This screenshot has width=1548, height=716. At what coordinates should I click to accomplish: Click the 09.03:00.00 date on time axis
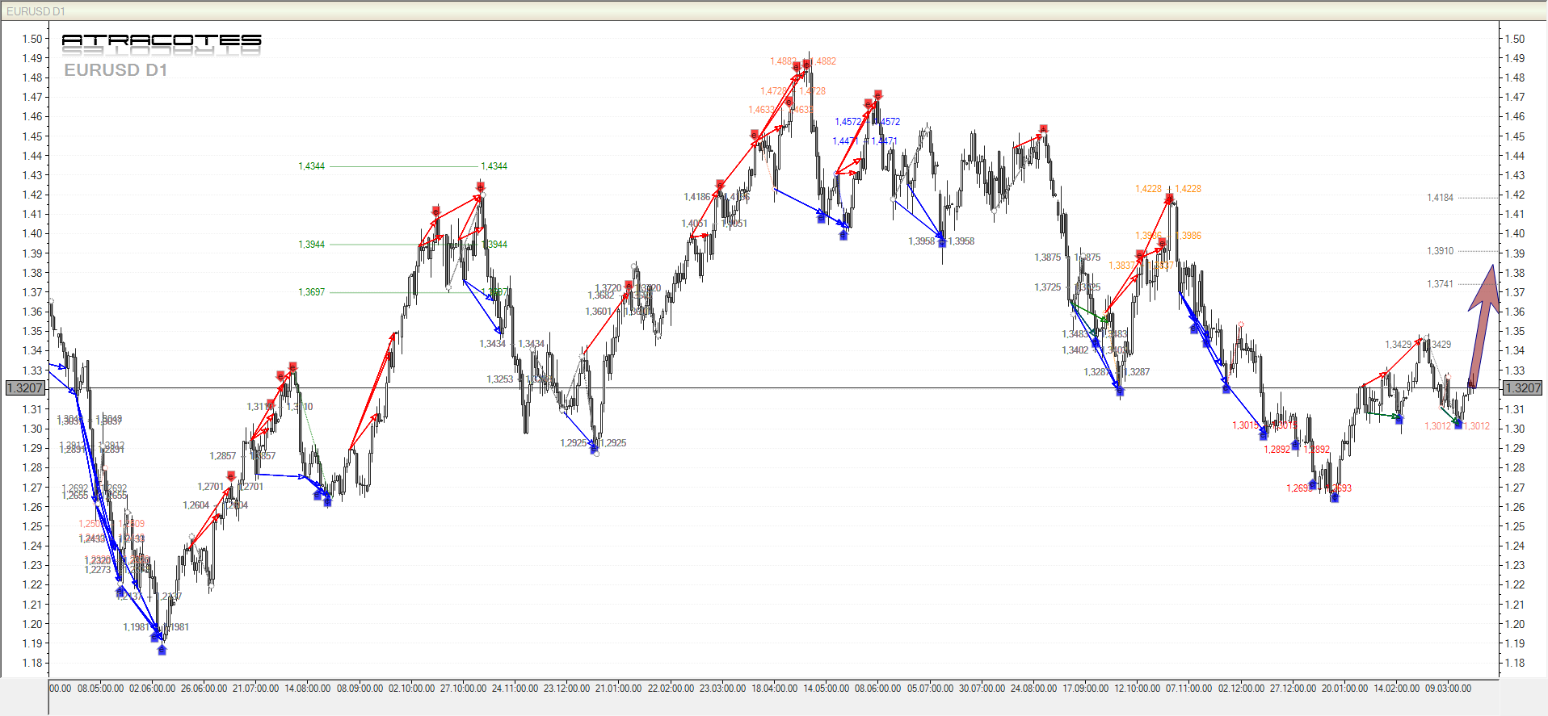[1449, 689]
